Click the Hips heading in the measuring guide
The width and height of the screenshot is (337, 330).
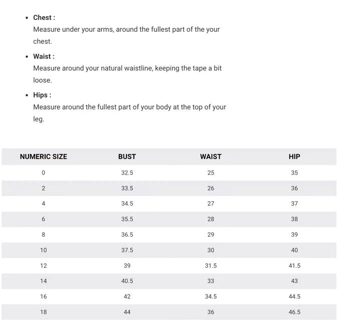(x=42, y=95)
